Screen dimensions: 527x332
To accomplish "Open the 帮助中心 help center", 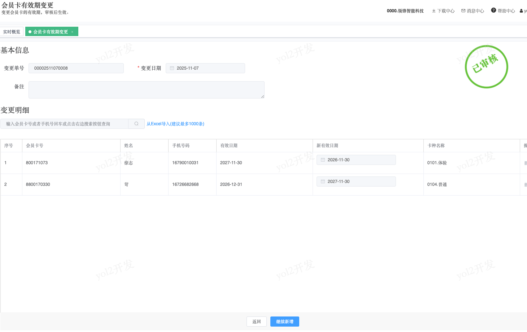I will coord(503,11).
